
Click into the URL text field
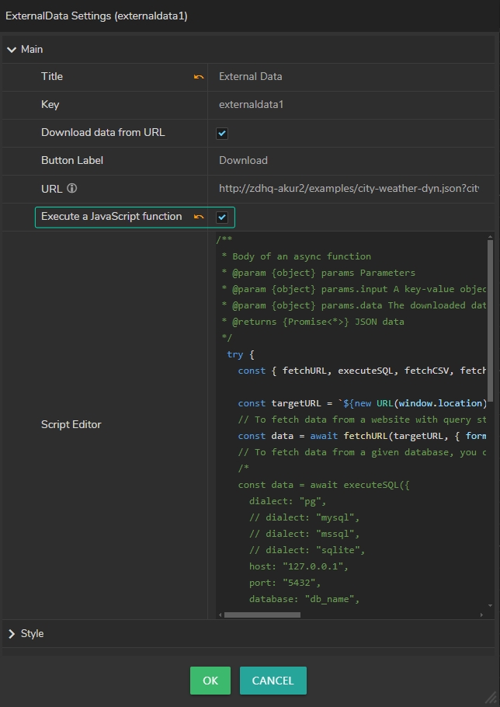point(349,189)
